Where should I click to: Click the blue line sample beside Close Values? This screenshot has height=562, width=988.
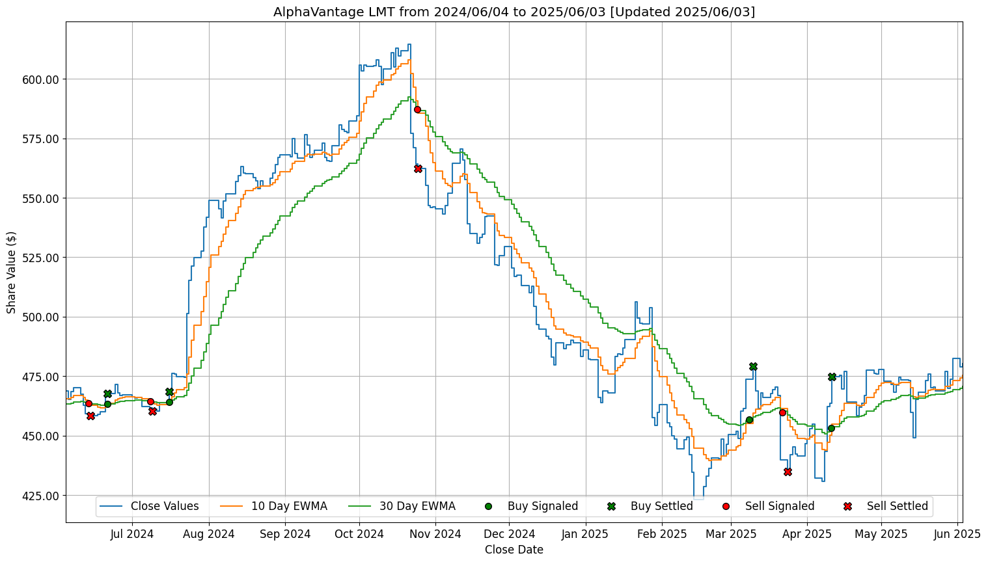[x=111, y=506]
